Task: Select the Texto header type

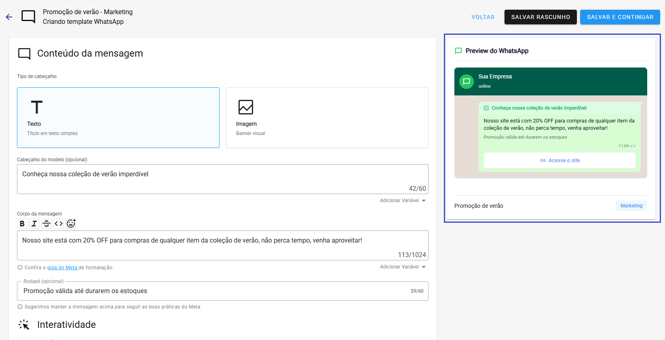Action: (118, 118)
